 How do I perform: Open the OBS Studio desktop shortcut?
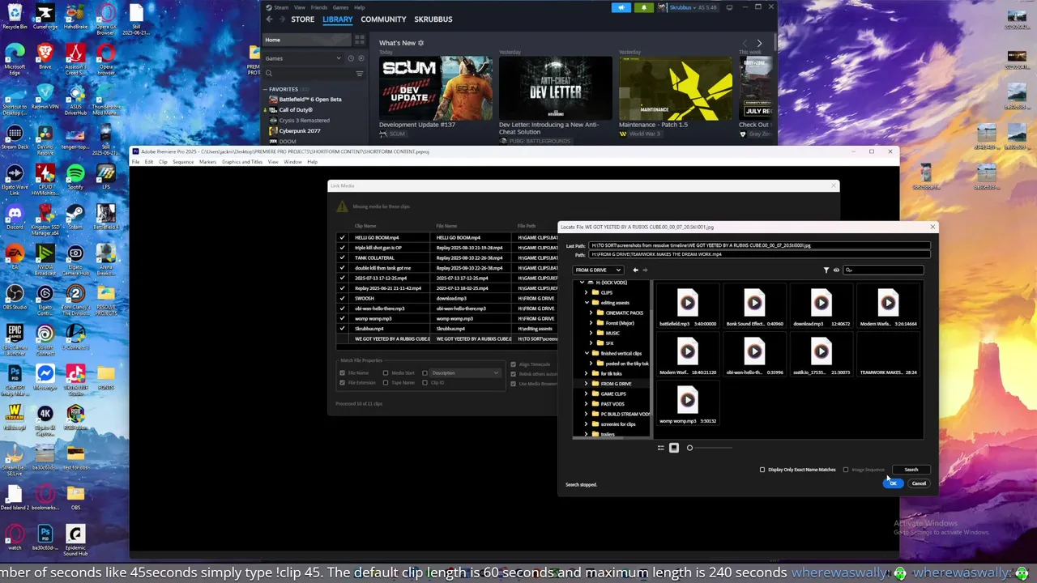click(15, 296)
